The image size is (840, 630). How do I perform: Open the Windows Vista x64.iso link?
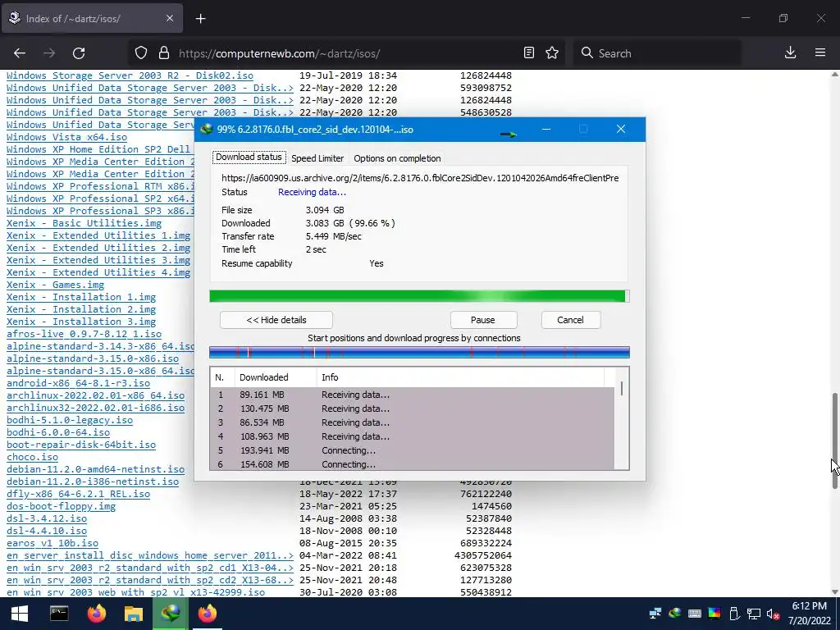67,137
